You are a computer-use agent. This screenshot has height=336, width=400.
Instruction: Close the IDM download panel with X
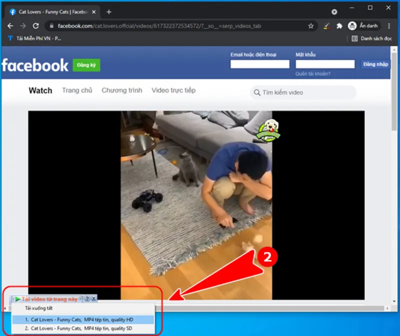point(93,298)
